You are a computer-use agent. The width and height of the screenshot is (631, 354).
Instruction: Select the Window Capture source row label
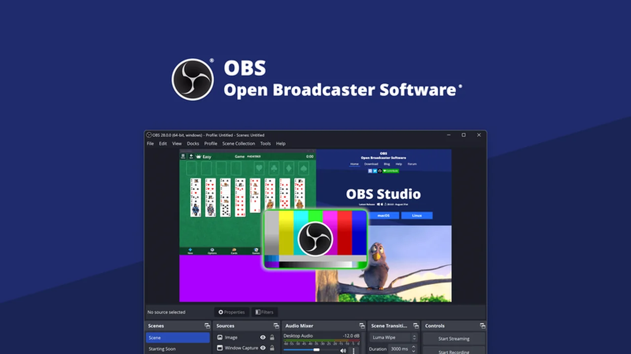242,348
